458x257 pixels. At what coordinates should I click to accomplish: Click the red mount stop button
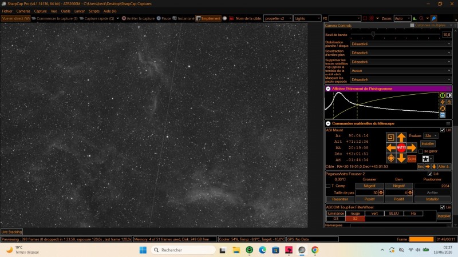pos(401,148)
